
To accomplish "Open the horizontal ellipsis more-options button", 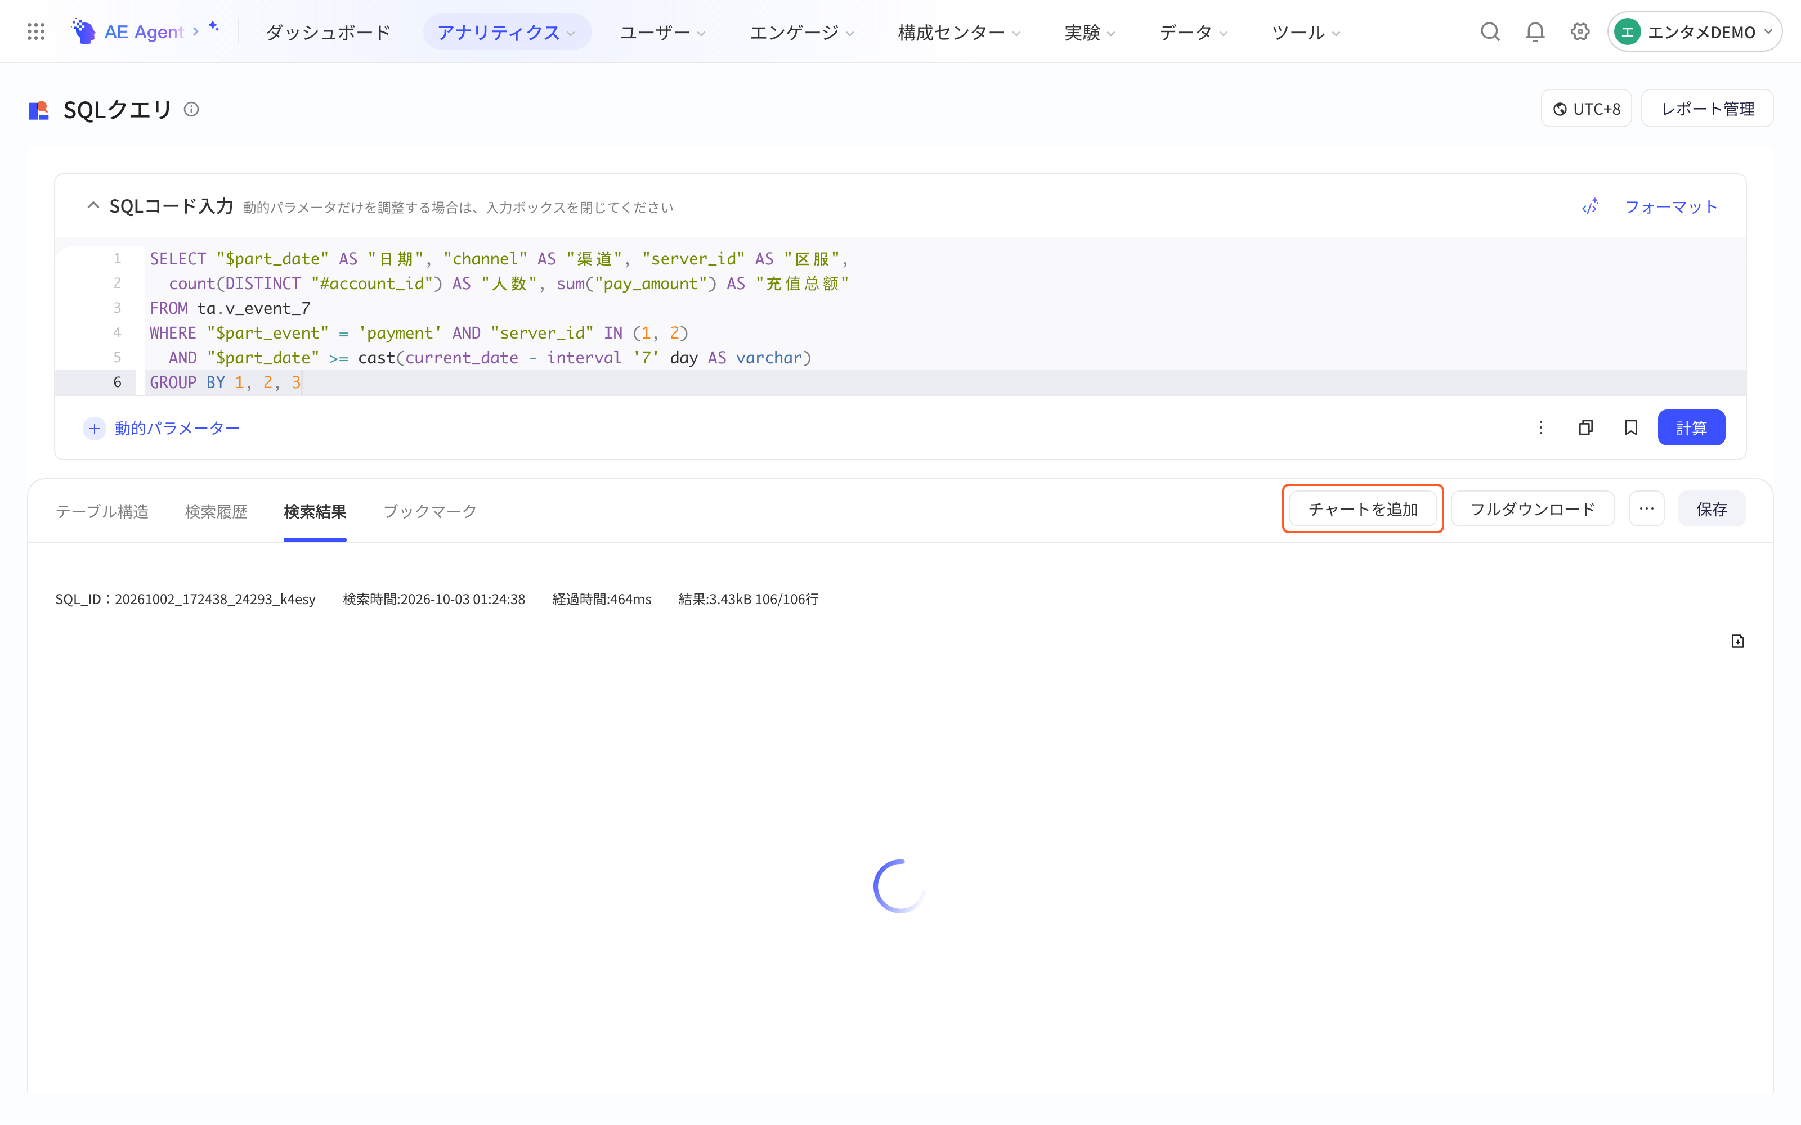I will (1646, 509).
